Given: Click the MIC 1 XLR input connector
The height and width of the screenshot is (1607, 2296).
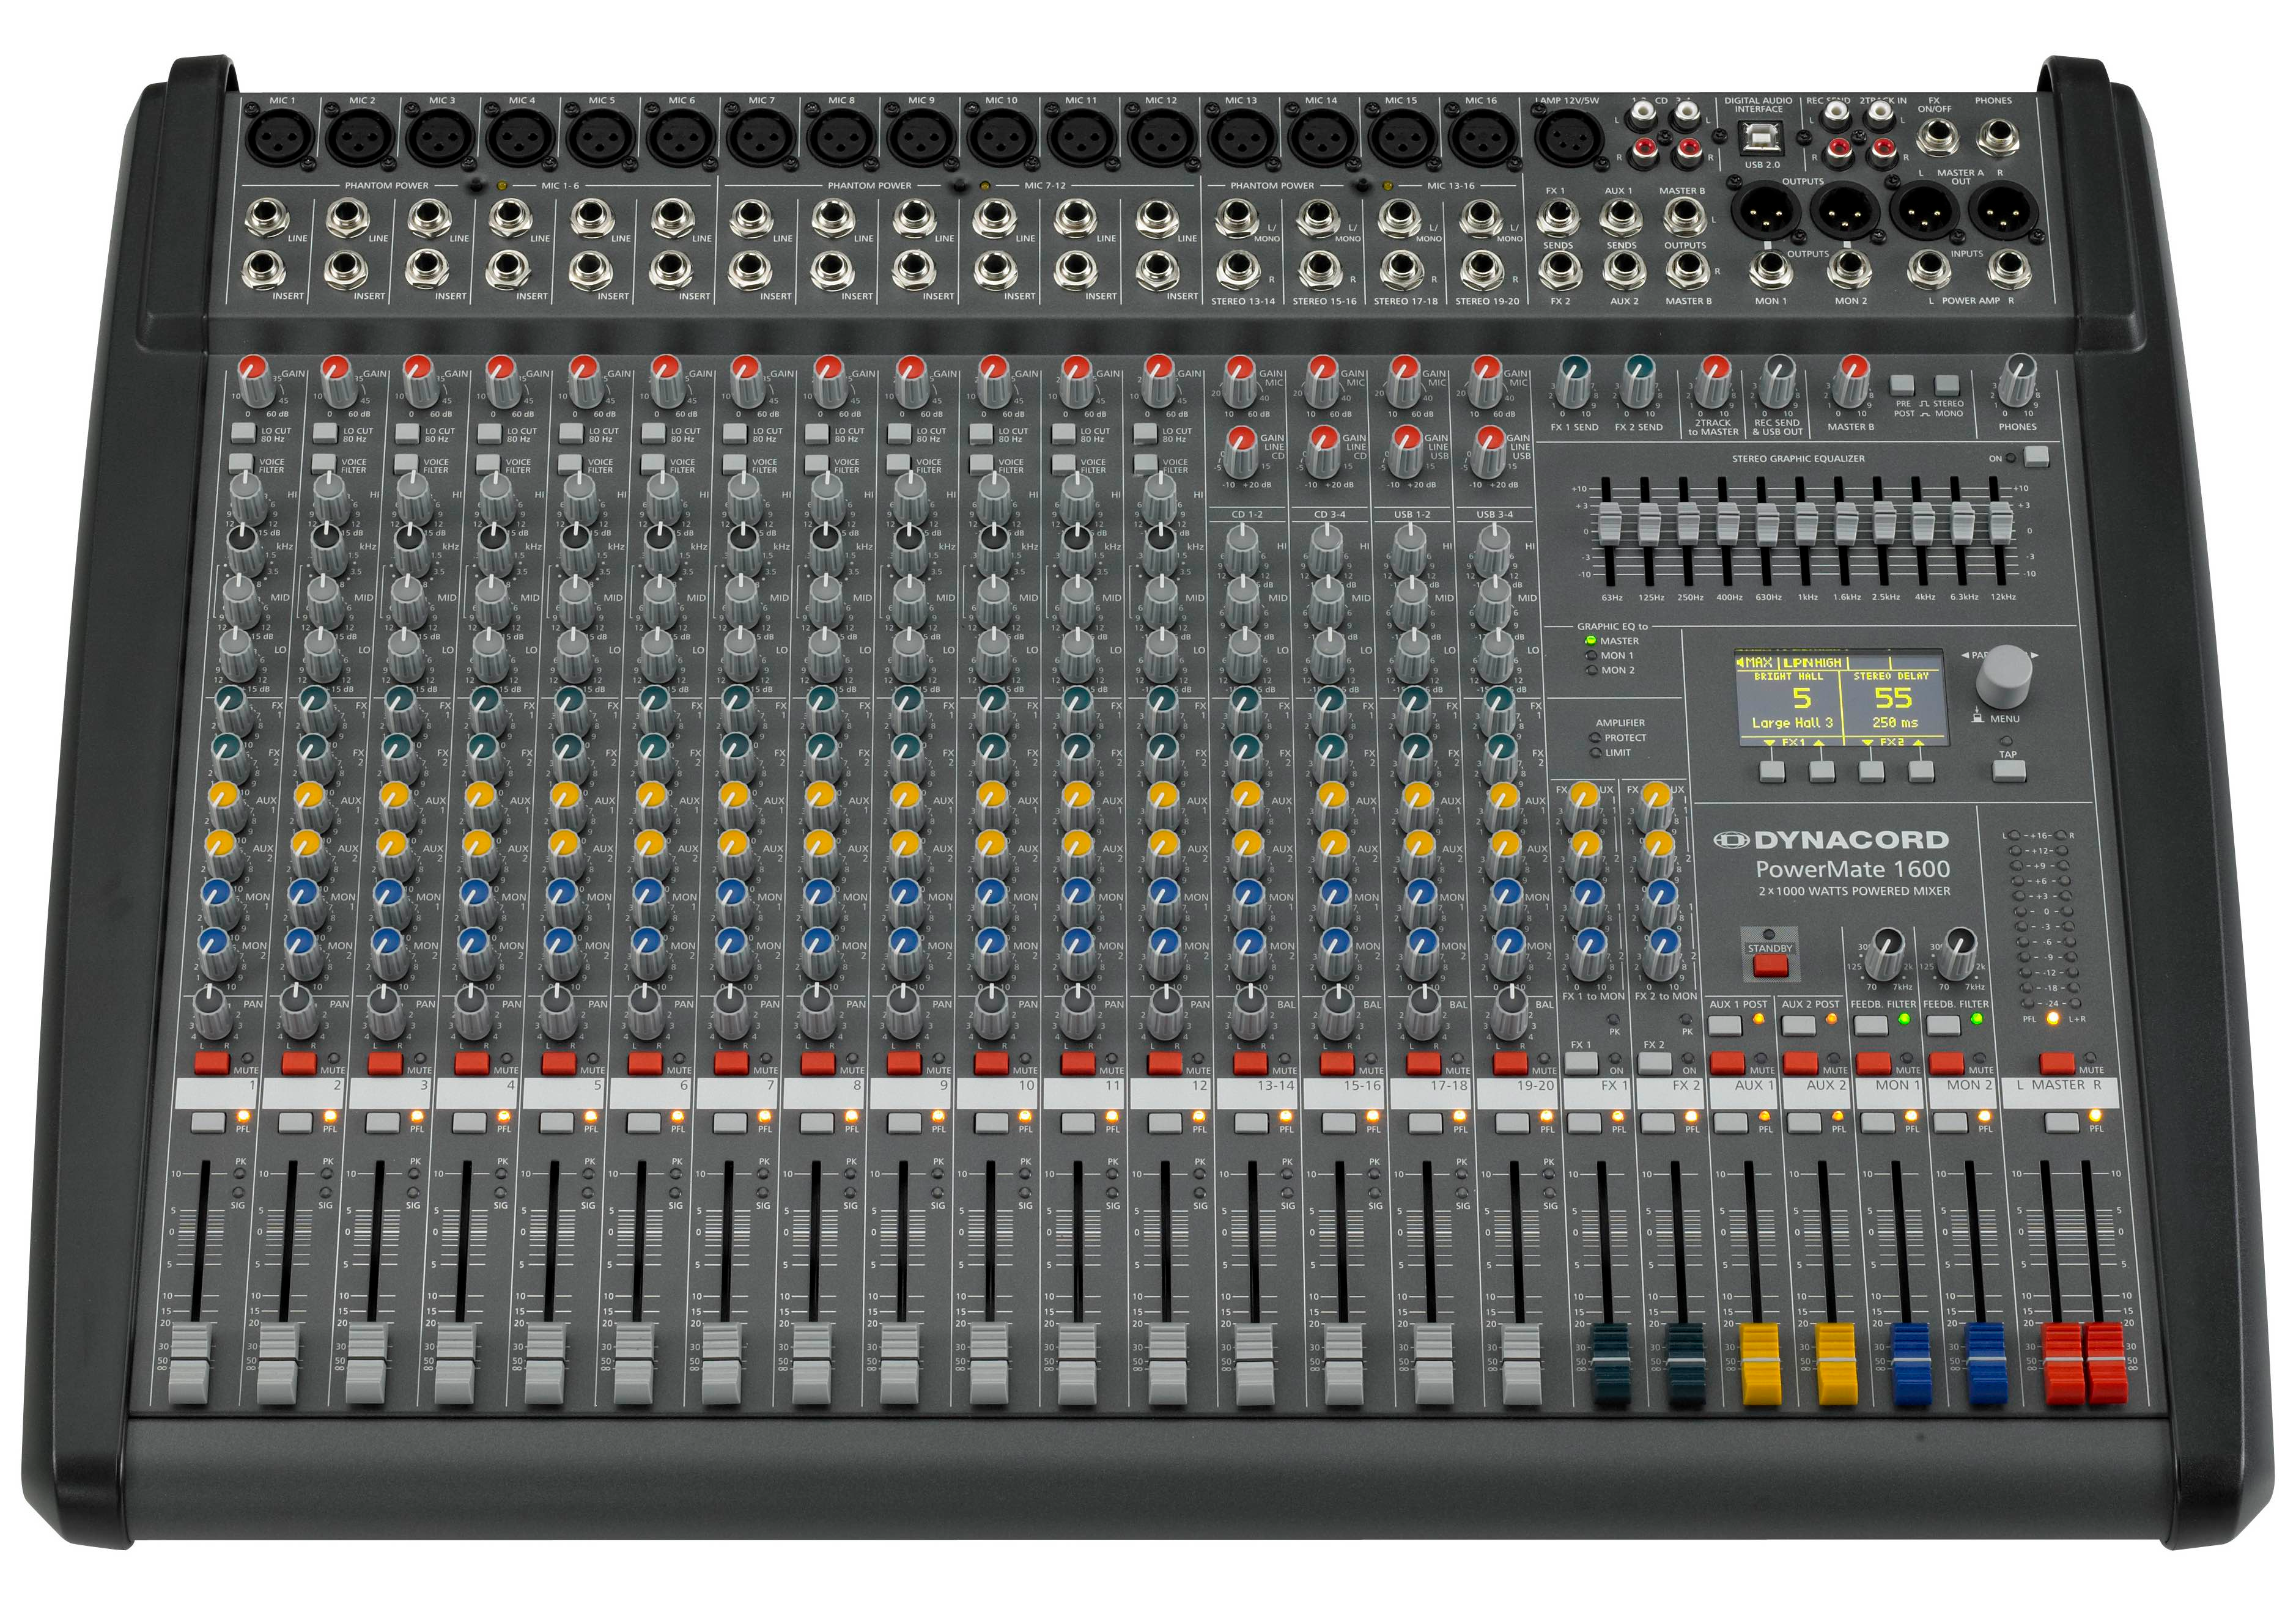Looking at the screenshot, I should click(x=279, y=137).
